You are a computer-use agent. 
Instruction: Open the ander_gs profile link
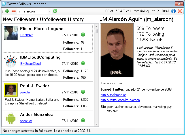[26, 121]
